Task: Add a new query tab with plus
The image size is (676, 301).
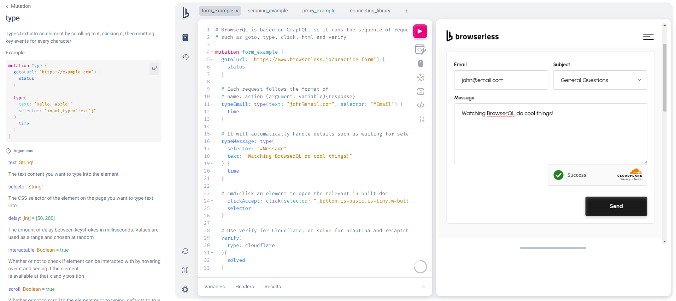Action: (406, 11)
